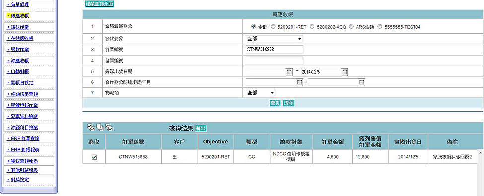Click the 備註 column header
Viewport: 484px width, 196px height.
[453, 142]
